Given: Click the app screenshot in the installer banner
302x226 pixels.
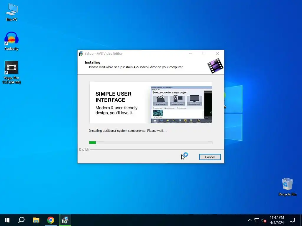Looking at the screenshot, I should pyautogui.click(x=181, y=105).
